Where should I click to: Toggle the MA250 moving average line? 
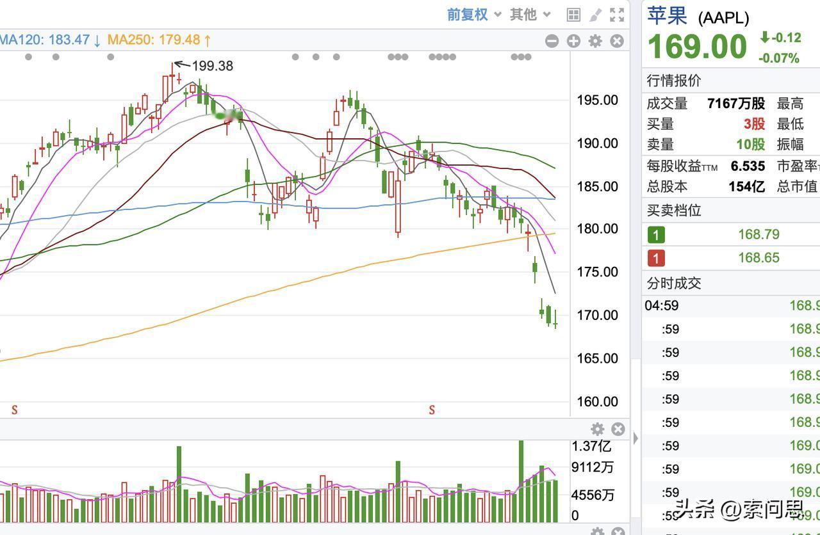(159, 40)
